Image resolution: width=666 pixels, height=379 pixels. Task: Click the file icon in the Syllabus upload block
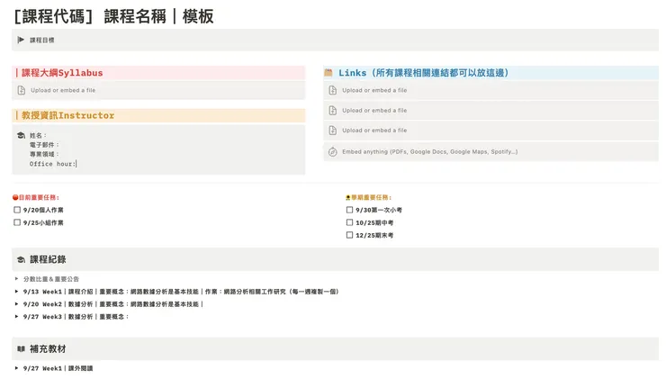(x=22, y=90)
